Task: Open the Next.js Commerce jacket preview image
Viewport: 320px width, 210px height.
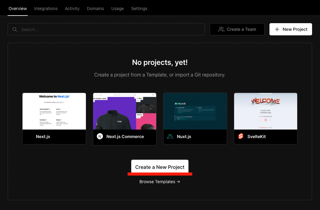Action: [125, 111]
